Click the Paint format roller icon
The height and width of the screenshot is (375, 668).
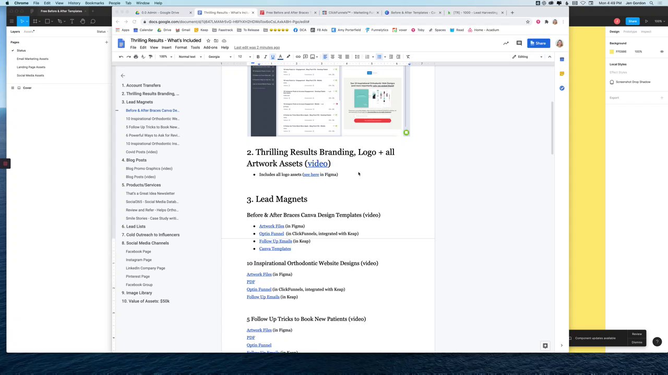pos(150,57)
